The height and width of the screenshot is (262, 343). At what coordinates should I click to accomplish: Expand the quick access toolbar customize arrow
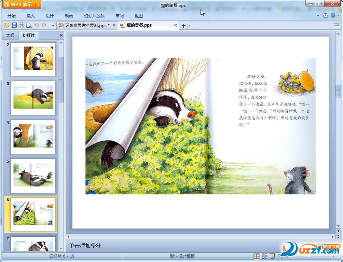53,25
